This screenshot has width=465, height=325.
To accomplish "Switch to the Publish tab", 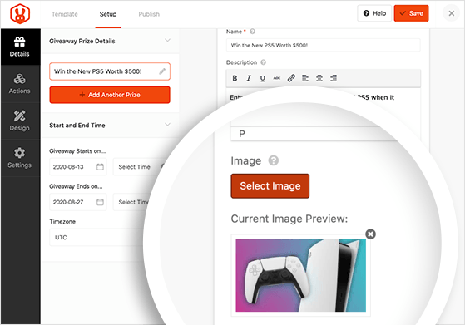I will coord(149,14).
